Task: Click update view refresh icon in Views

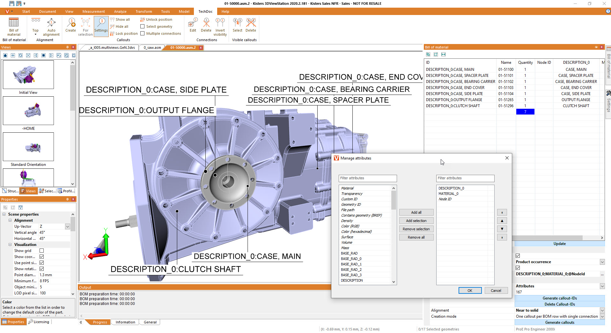Action: (x=20, y=55)
